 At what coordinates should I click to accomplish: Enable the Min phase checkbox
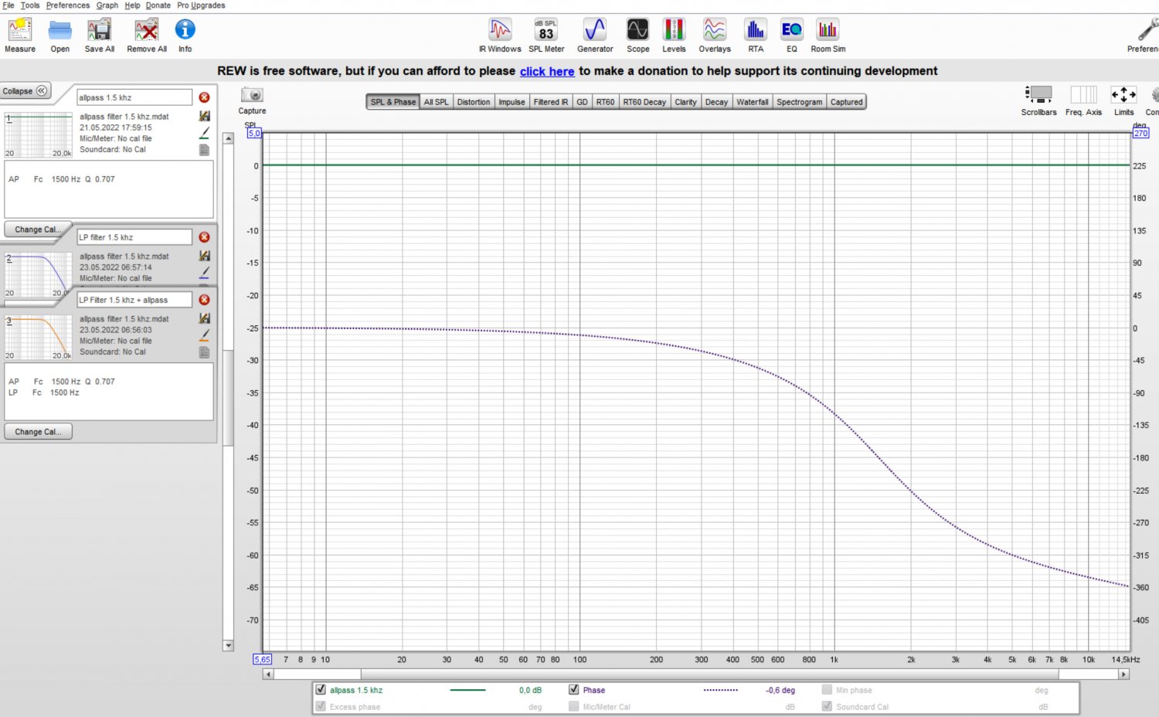tap(827, 689)
